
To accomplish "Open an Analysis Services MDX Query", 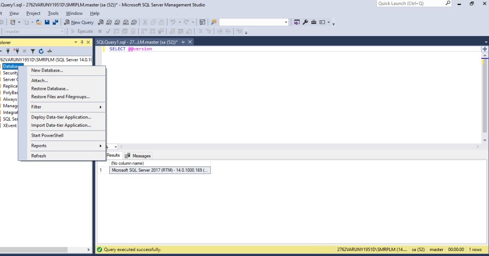I will click(x=109, y=22).
